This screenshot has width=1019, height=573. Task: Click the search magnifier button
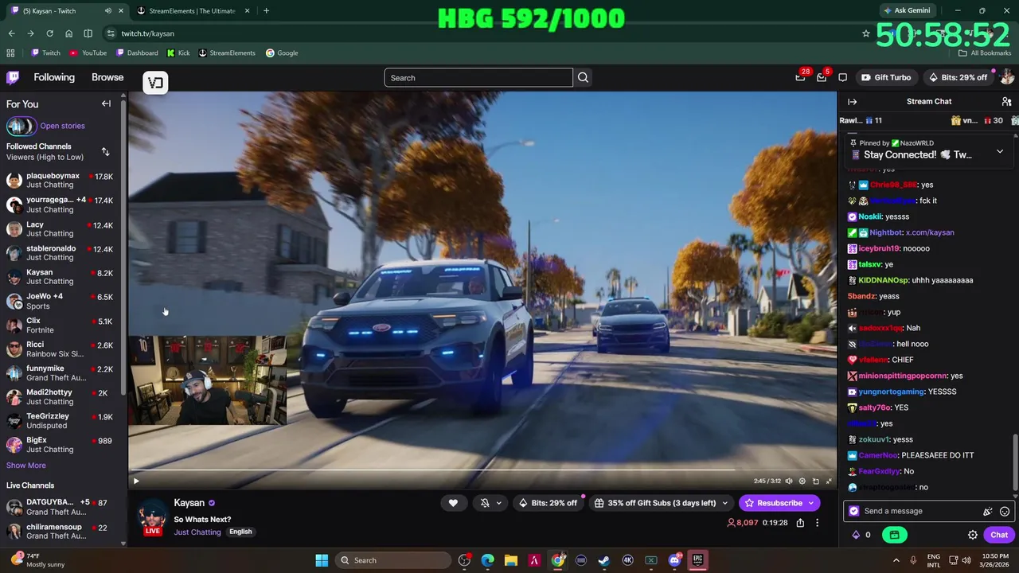pyautogui.click(x=583, y=77)
